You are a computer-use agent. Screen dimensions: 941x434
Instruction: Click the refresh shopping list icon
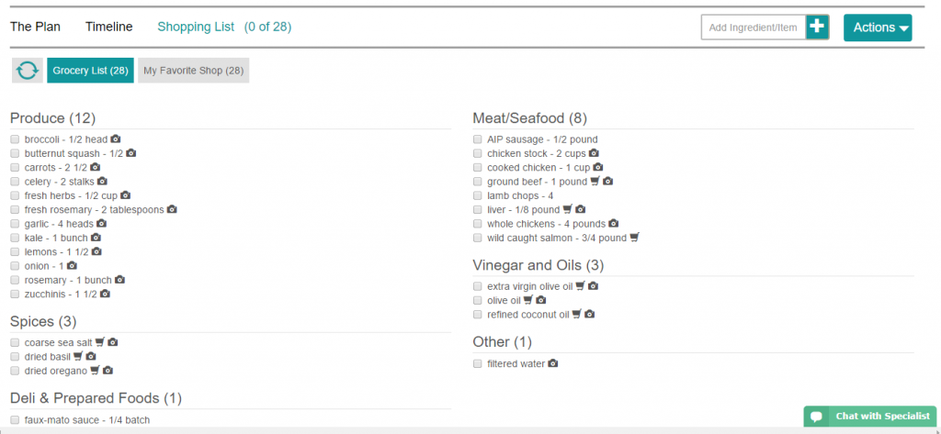pos(27,71)
